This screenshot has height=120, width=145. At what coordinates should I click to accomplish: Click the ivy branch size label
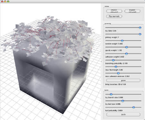point(114,97)
